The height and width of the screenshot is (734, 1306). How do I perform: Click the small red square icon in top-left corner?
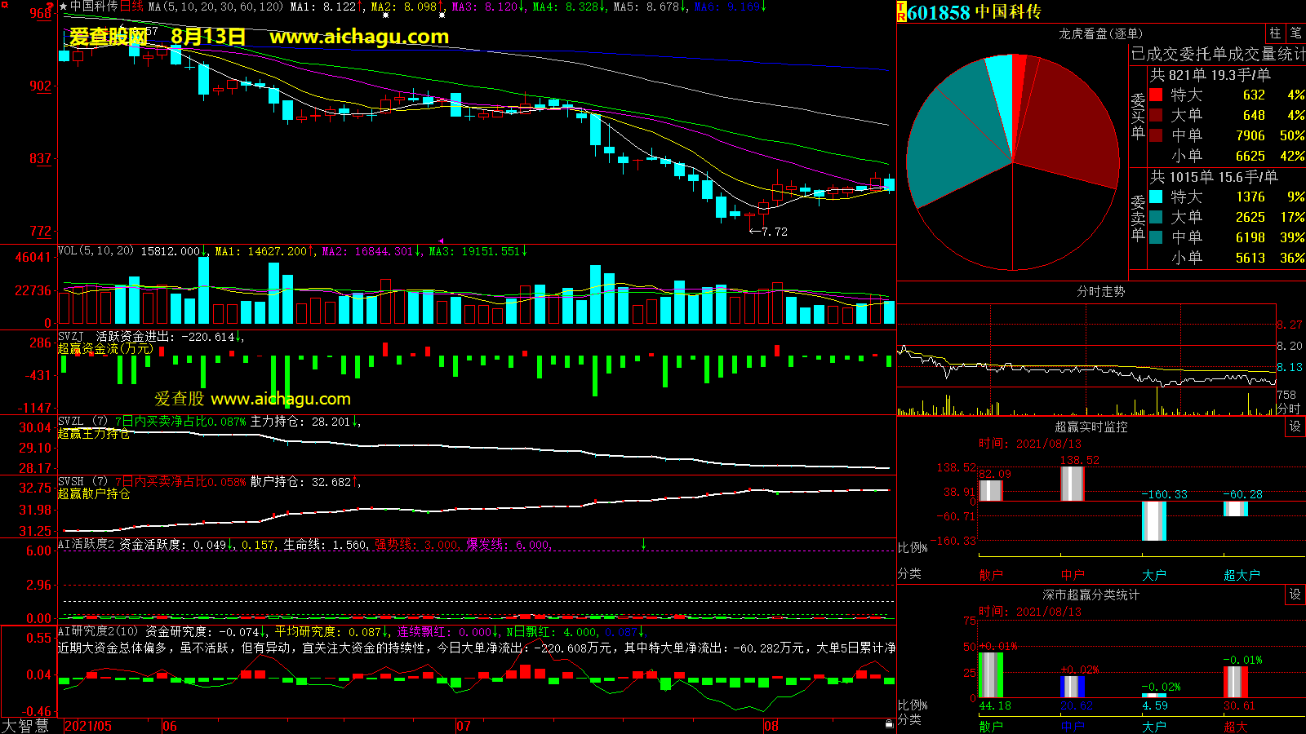[5, 6]
